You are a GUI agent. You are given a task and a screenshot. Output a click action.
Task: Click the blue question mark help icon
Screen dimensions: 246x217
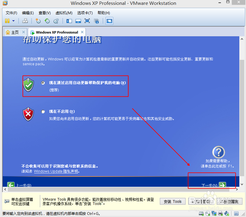(218, 152)
